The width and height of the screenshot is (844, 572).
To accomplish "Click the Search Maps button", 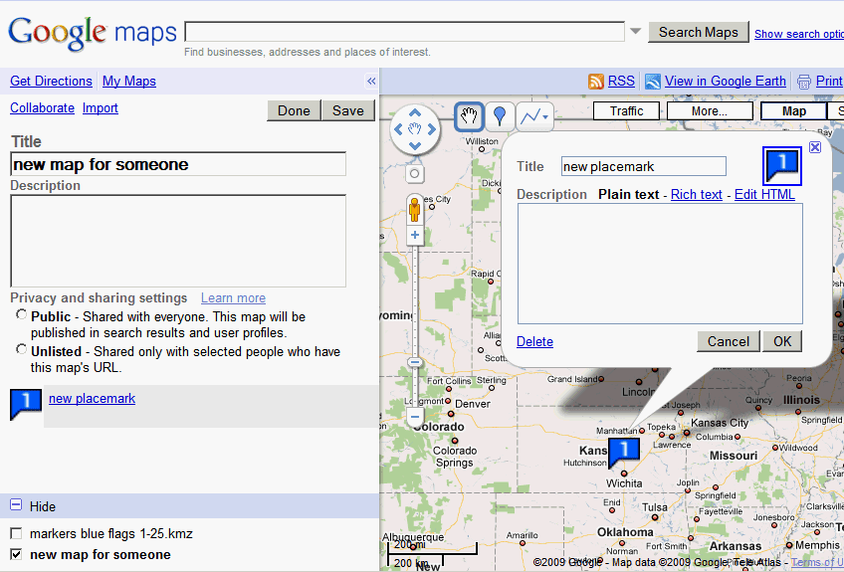I will [698, 32].
